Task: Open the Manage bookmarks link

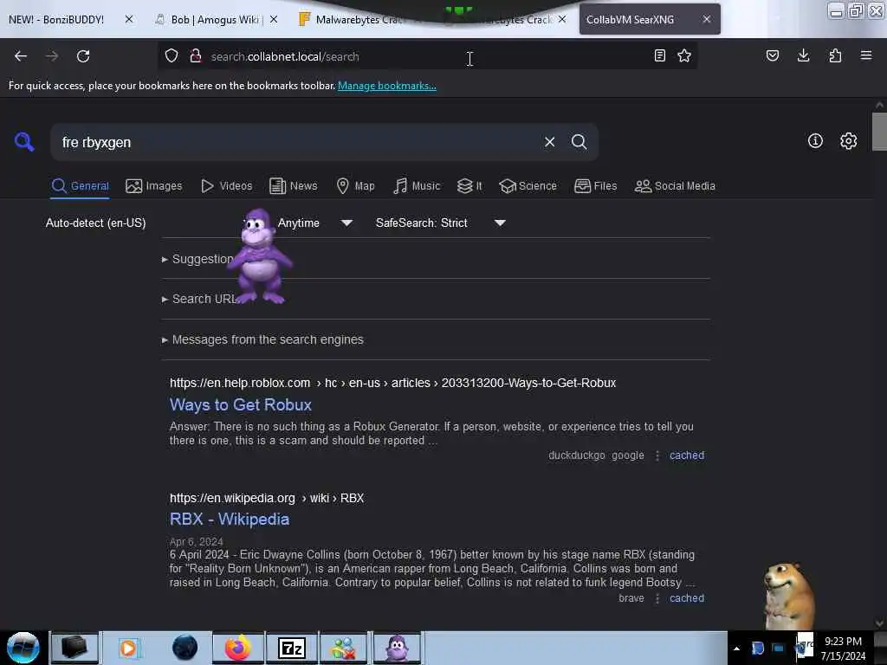Action: 387,86
